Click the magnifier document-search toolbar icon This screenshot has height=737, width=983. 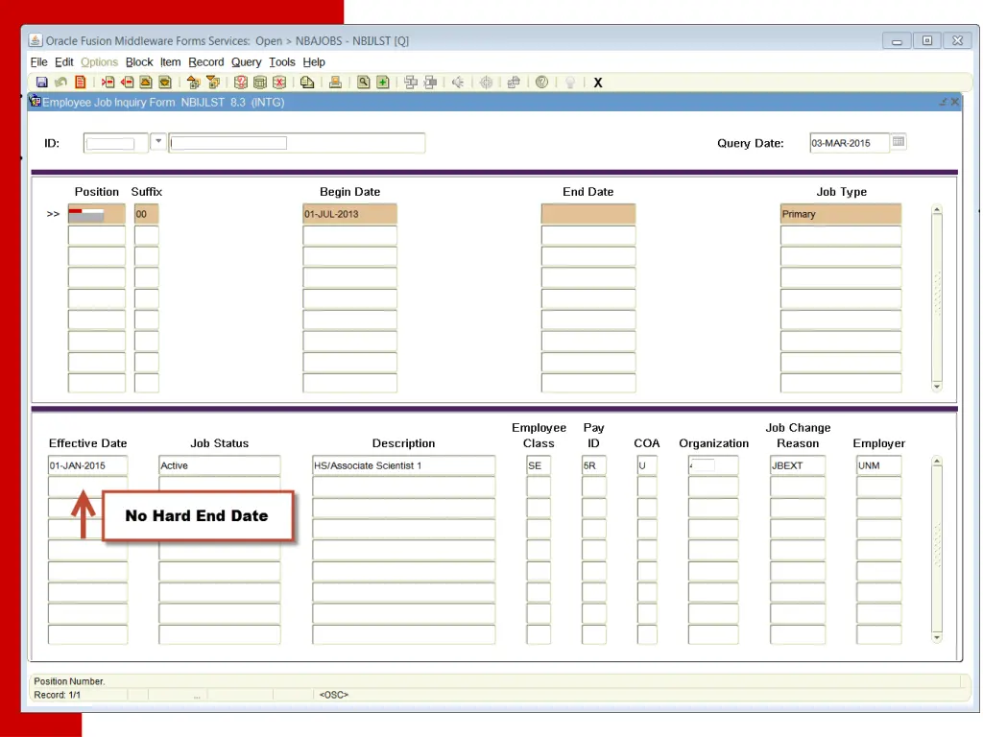(x=364, y=83)
